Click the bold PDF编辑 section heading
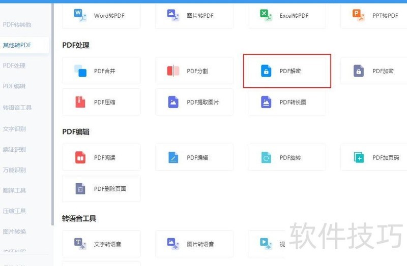407x266 pixels. [76, 132]
